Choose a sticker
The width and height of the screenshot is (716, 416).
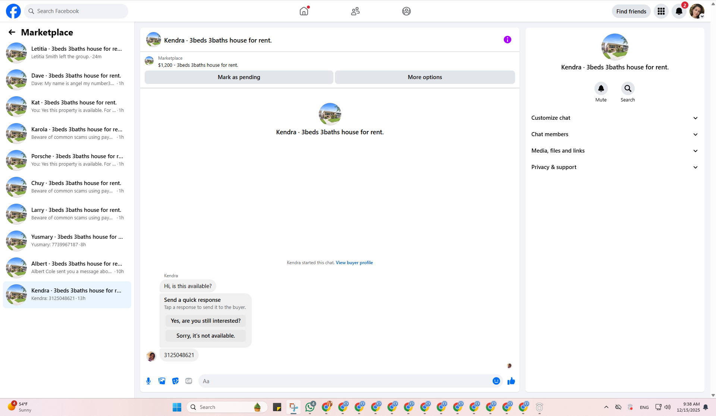click(x=175, y=381)
